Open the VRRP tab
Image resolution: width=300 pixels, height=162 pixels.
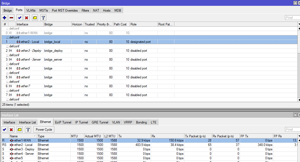tap(128, 122)
